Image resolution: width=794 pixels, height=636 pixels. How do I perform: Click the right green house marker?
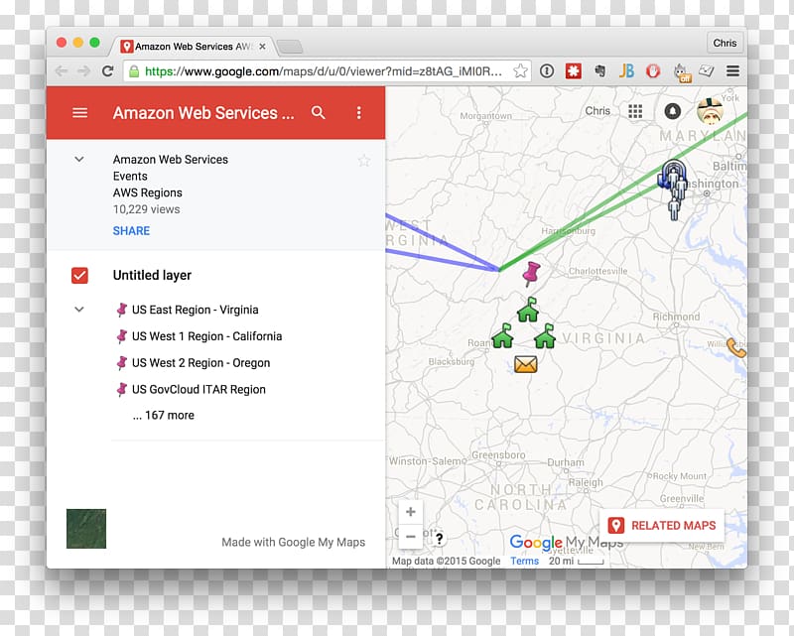545,335
